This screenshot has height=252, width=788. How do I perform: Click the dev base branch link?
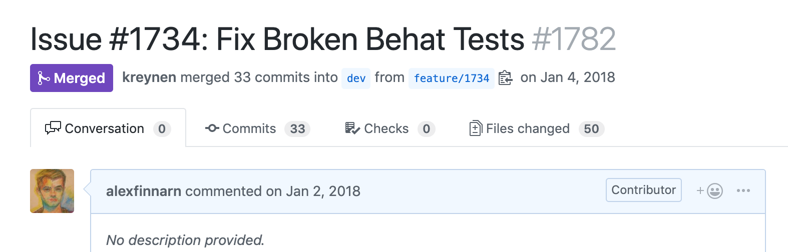(356, 78)
